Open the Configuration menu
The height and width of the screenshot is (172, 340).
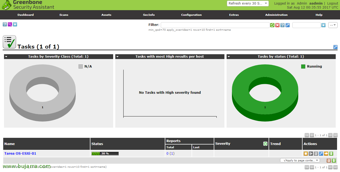point(191,15)
